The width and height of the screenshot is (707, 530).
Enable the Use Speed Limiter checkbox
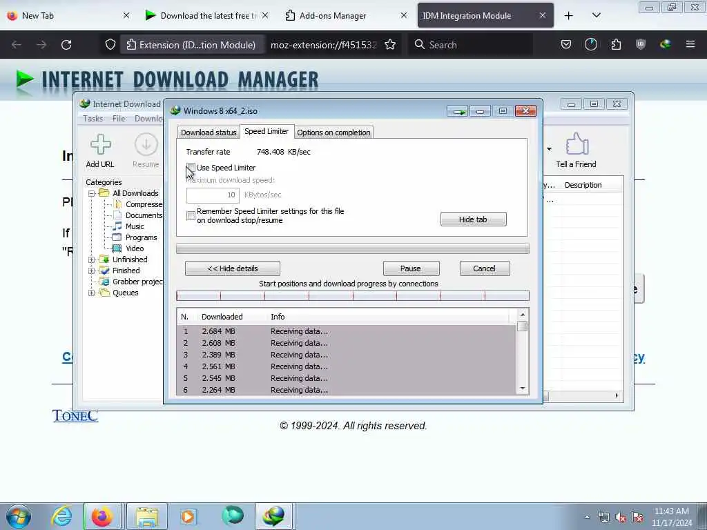click(x=191, y=168)
